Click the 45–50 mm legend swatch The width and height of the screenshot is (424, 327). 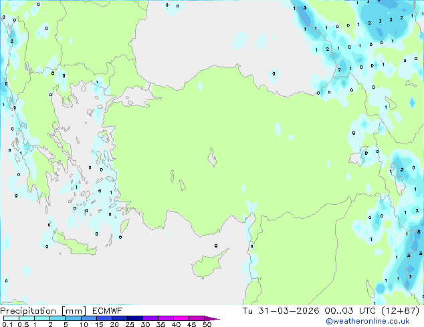point(197,318)
